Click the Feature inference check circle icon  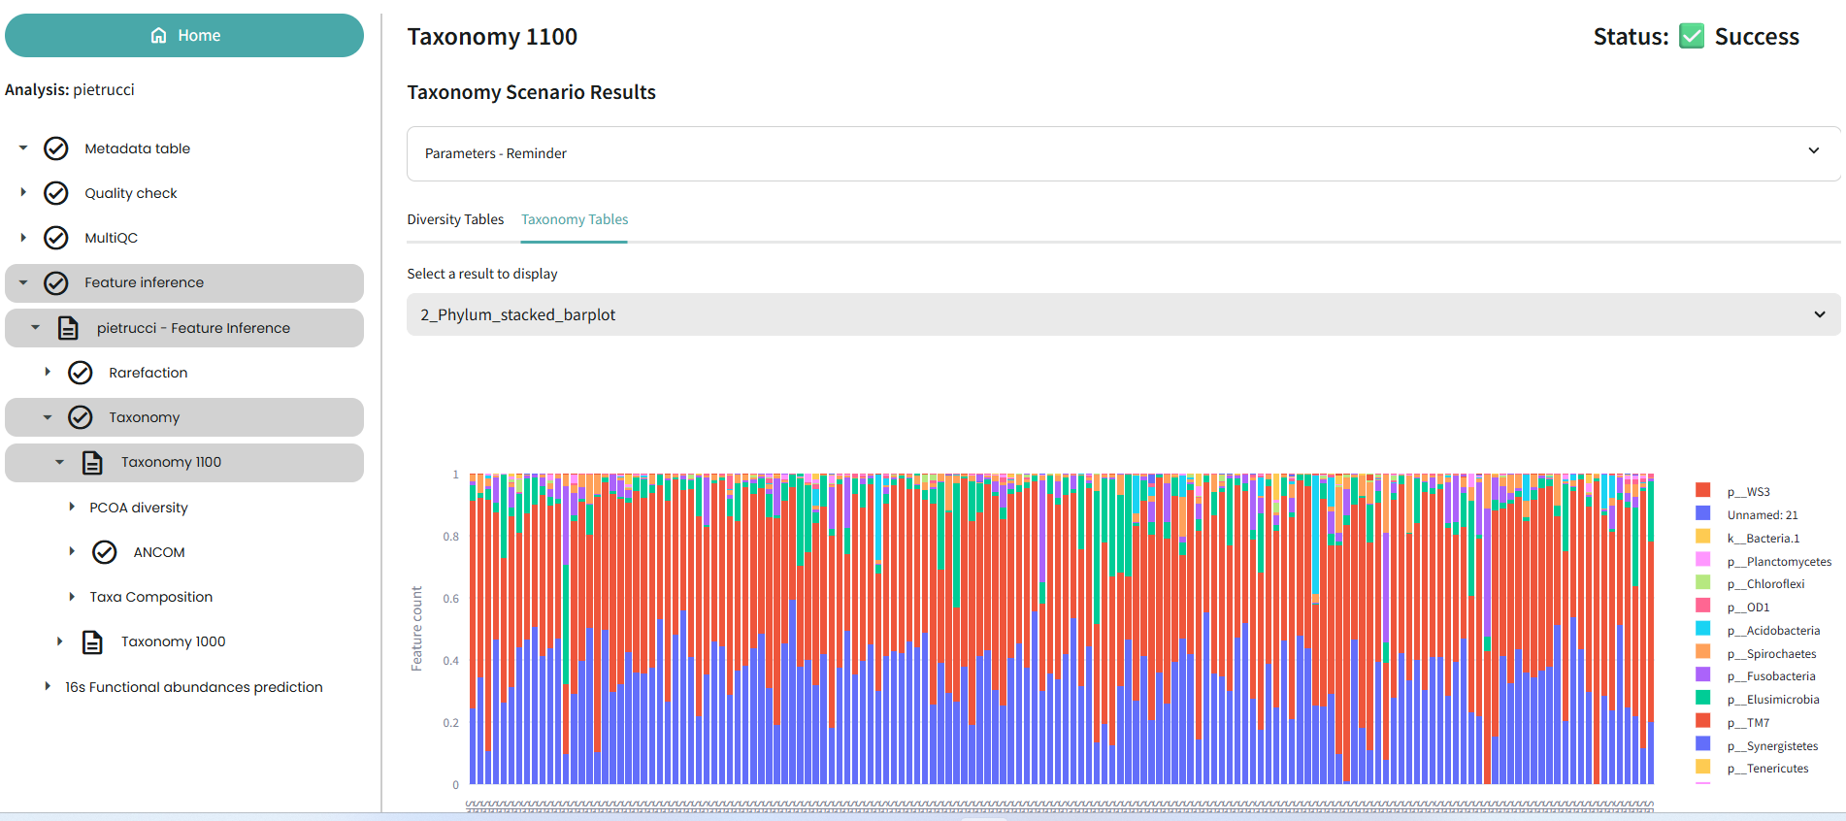[x=56, y=282]
